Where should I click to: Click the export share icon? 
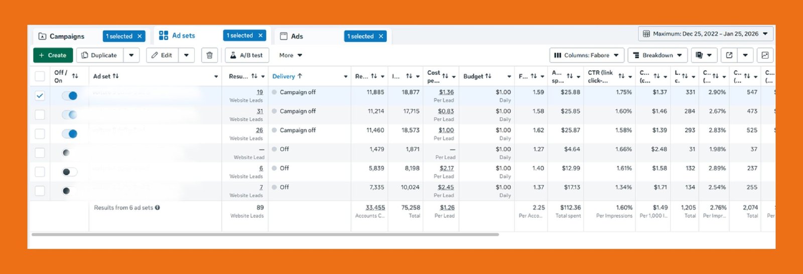pyautogui.click(x=729, y=56)
